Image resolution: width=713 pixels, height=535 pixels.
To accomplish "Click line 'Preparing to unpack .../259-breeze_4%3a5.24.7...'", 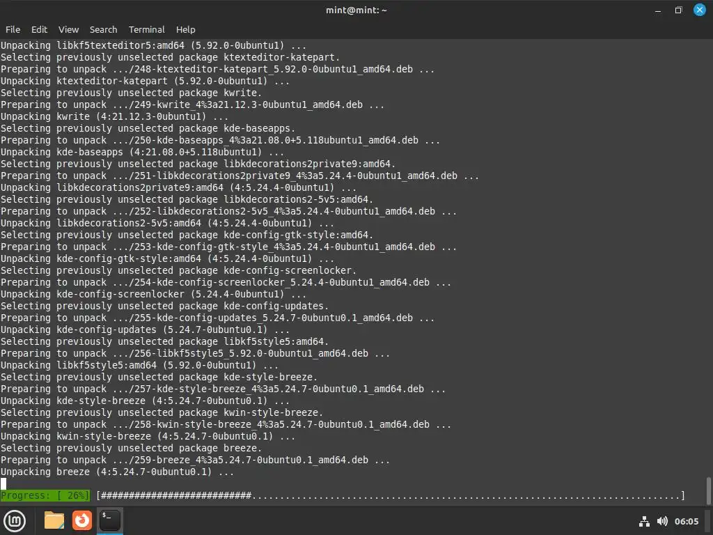I will pyautogui.click(x=195, y=460).
